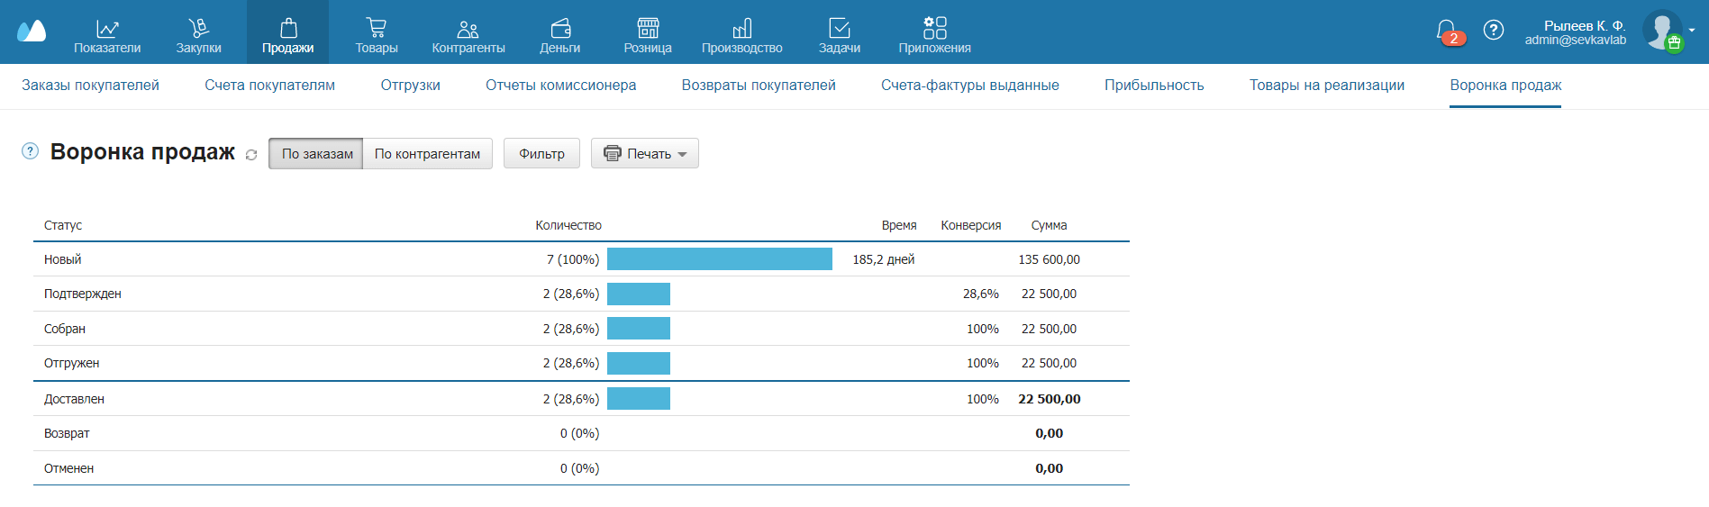1709x507 pixels.
Task: Click the user name Рылеев К. Ф.
Action: click(x=1585, y=25)
